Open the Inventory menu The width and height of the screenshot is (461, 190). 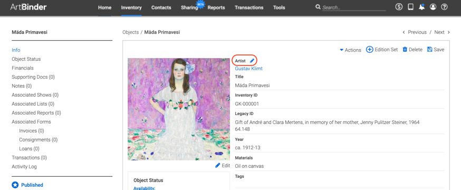pyautogui.click(x=131, y=7)
